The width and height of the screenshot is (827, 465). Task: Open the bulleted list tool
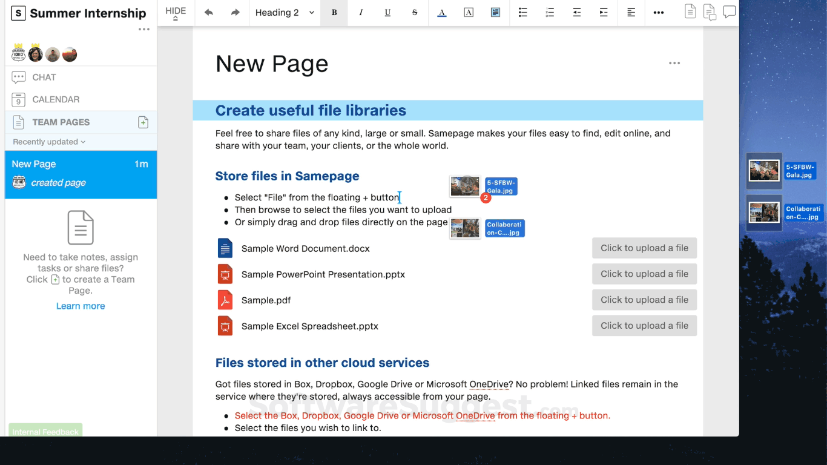pyautogui.click(x=522, y=12)
